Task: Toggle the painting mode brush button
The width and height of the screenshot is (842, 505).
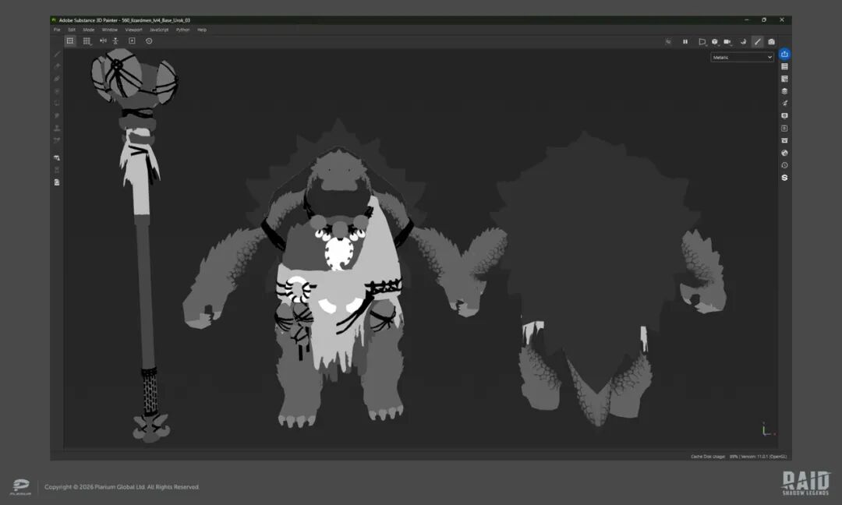Action: 757,42
